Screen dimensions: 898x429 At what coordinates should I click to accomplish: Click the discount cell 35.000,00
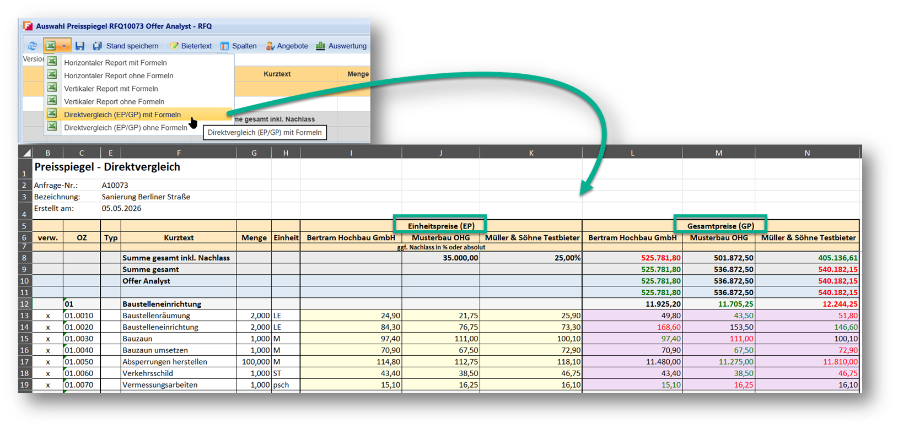point(441,258)
